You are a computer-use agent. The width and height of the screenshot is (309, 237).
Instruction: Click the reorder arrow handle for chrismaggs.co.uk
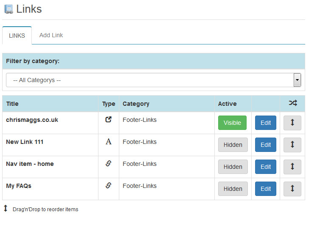click(292, 123)
